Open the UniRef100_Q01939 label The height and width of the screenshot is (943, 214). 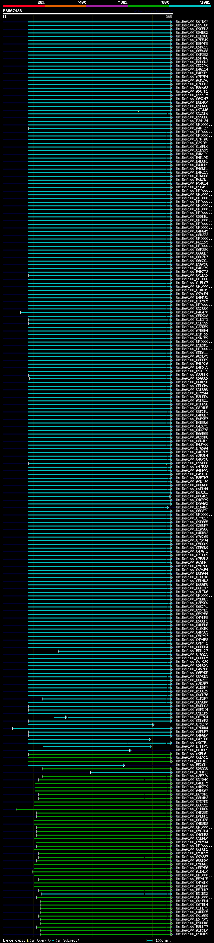coord(192,662)
